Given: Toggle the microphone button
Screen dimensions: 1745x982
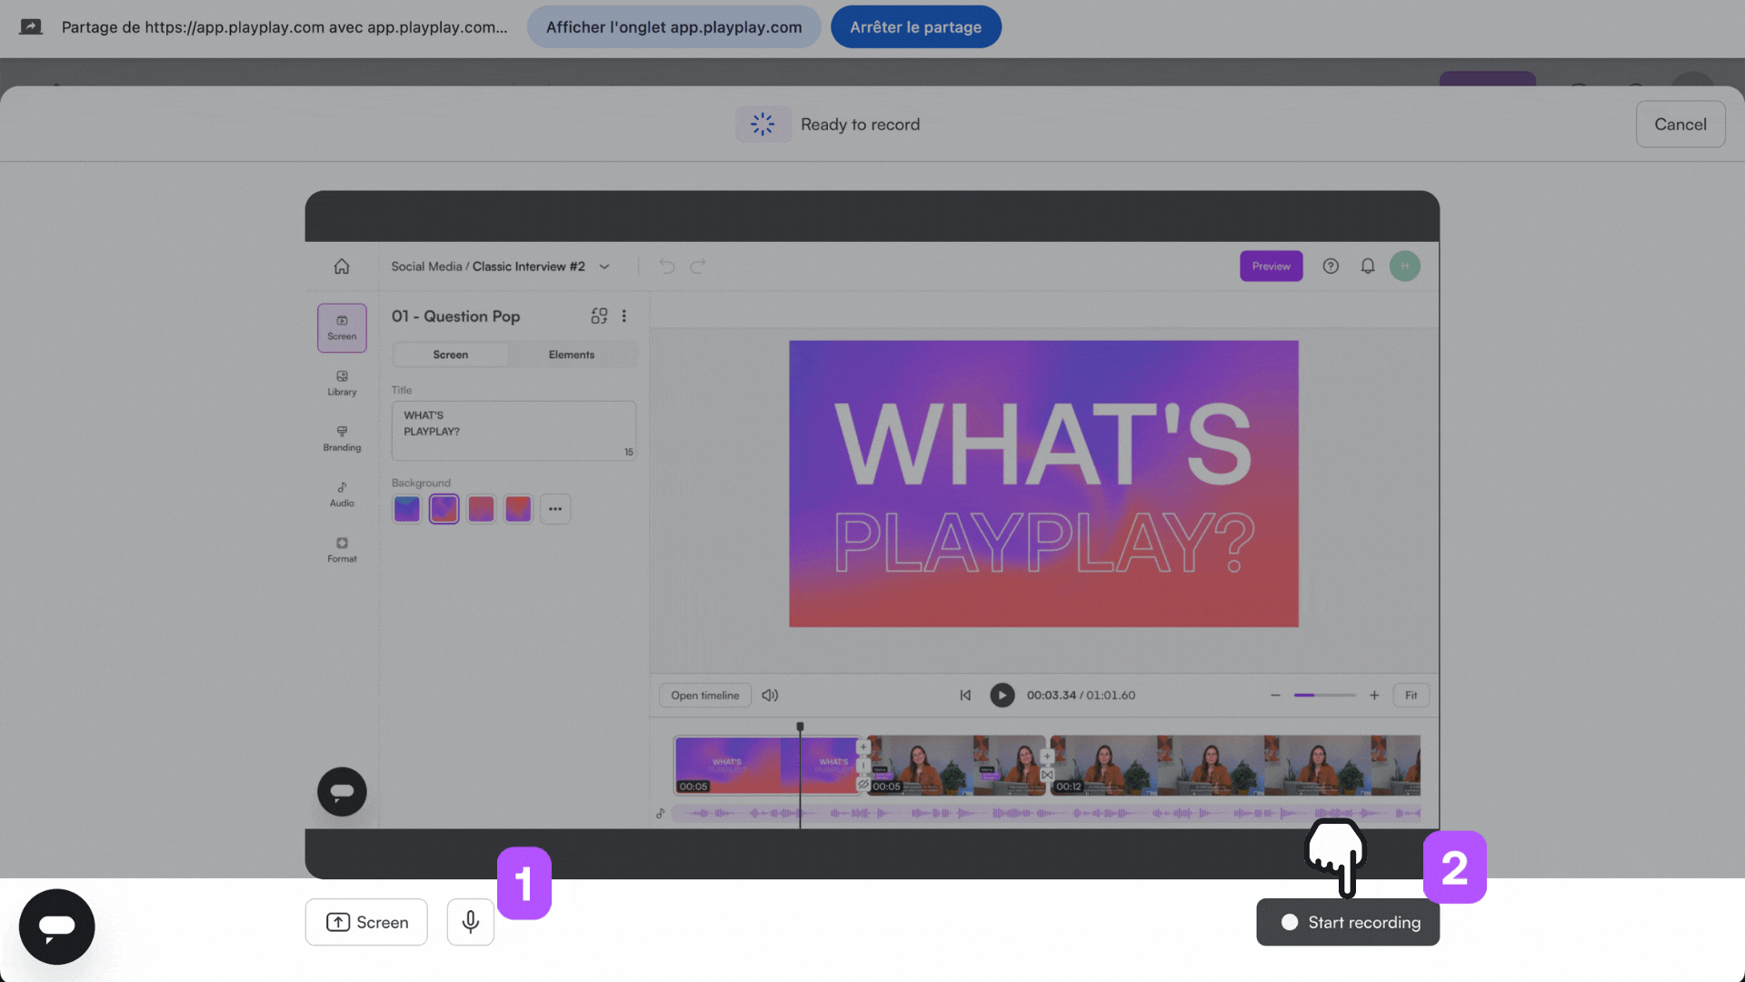Looking at the screenshot, I should 470,922.
